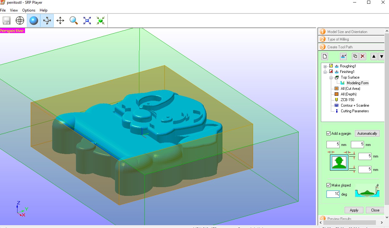Click the Fit to screen icon
The height and width of the screenshot is (228, 389).
[87, 21]
